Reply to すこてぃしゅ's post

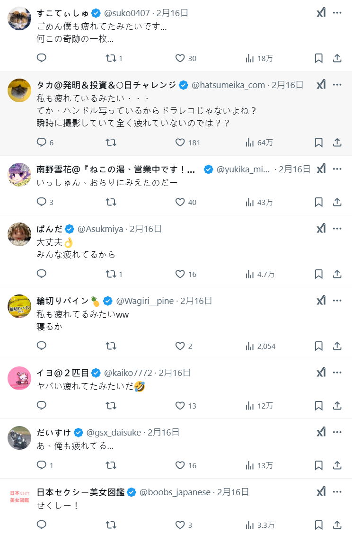(x=42, y=58)
